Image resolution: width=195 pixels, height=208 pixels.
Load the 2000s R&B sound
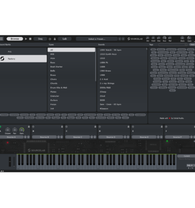click(122, 88)
